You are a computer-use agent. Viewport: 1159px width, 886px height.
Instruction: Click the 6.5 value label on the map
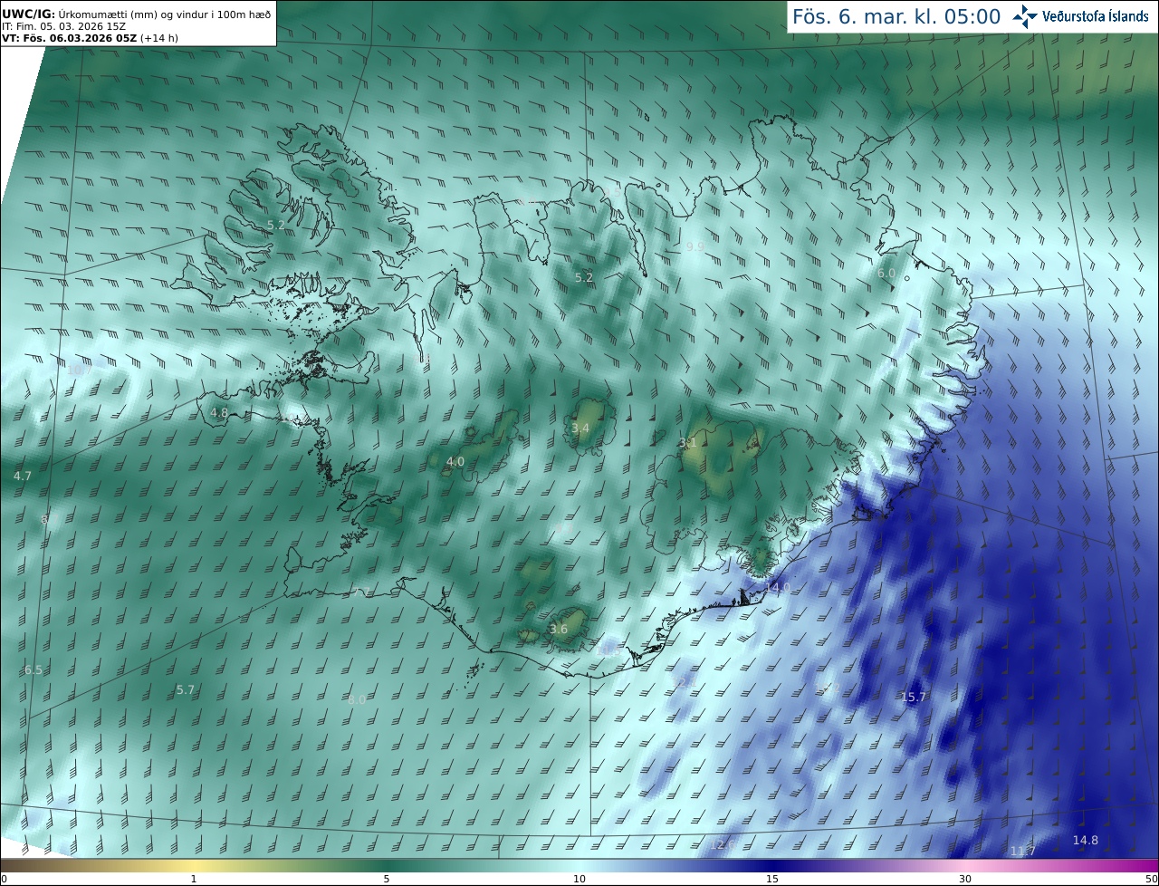(34, 669)
